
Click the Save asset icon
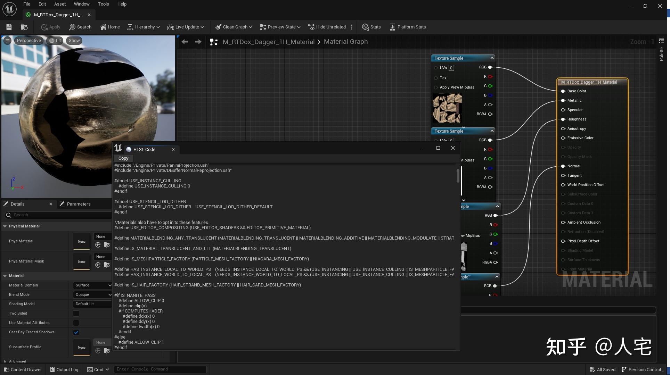[9, 27]
